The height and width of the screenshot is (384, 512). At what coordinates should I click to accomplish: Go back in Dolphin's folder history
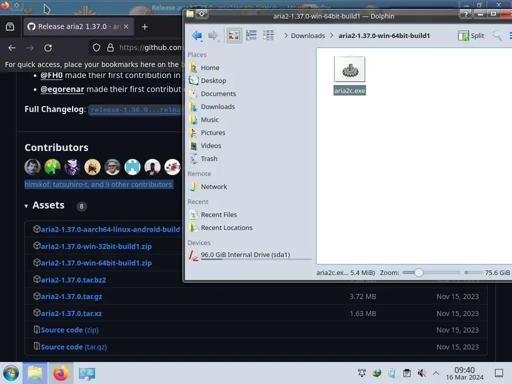click(x=196, y=35)
